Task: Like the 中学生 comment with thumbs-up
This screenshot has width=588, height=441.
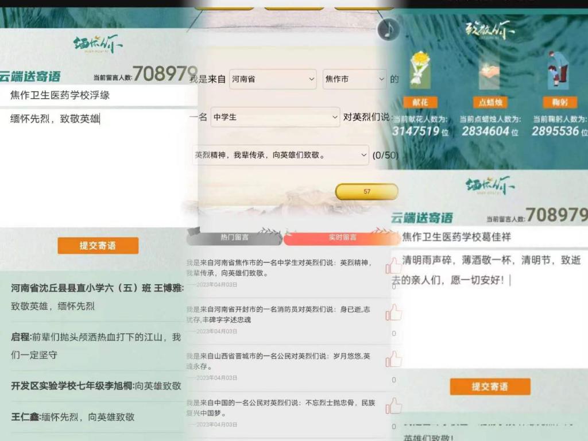Action: pyautogui.click(x=394, y=266)
